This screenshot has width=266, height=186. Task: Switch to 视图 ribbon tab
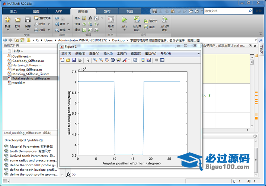[130, 11]
